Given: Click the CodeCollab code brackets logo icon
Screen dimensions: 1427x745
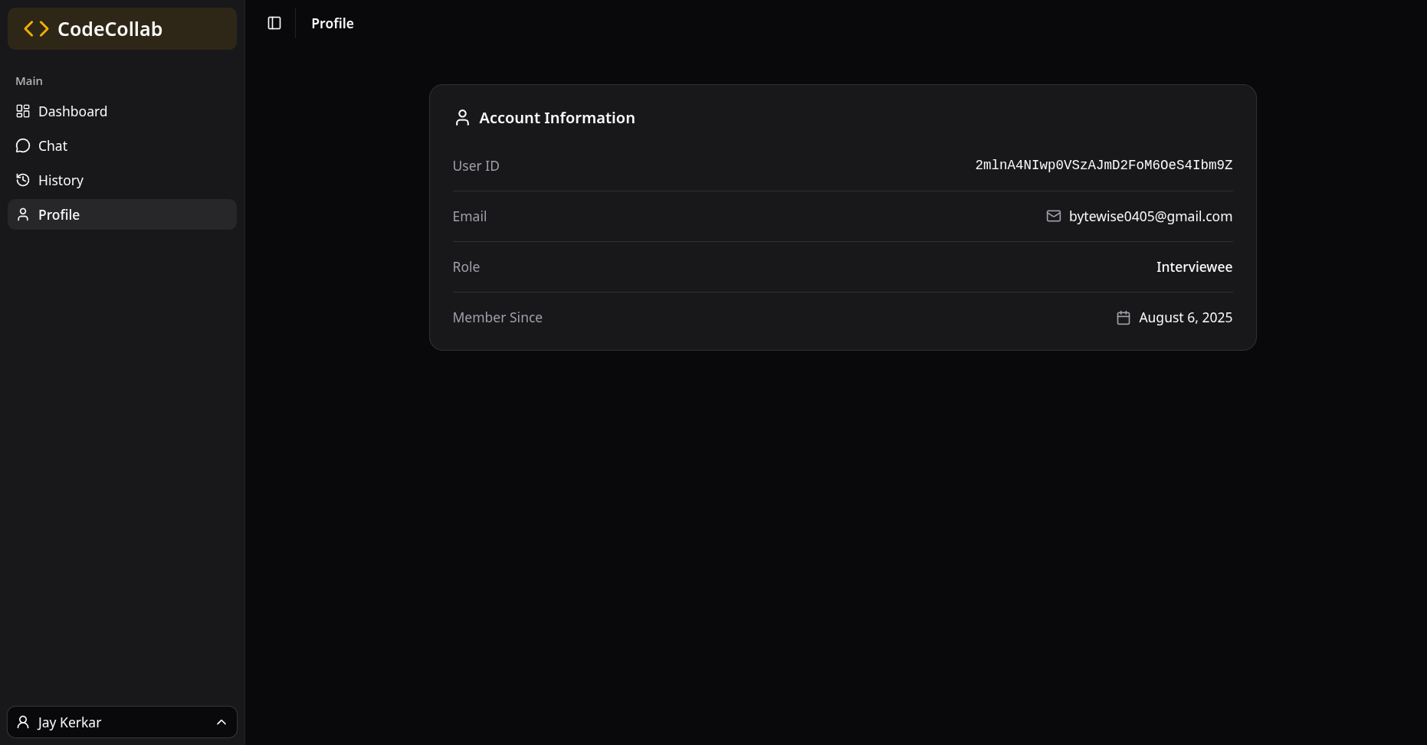Looking at the screenshot, I should (35, 28).
